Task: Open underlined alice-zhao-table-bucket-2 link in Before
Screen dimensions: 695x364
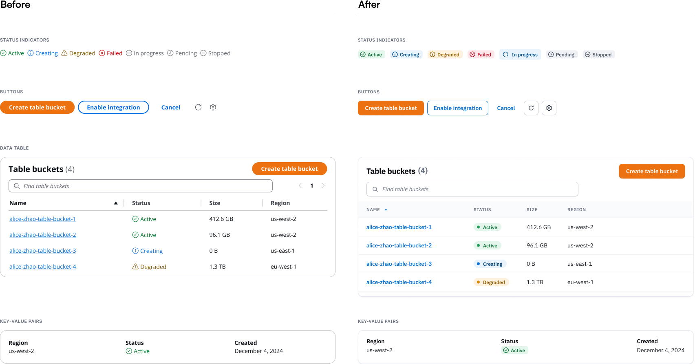Action: coord(42,235)
